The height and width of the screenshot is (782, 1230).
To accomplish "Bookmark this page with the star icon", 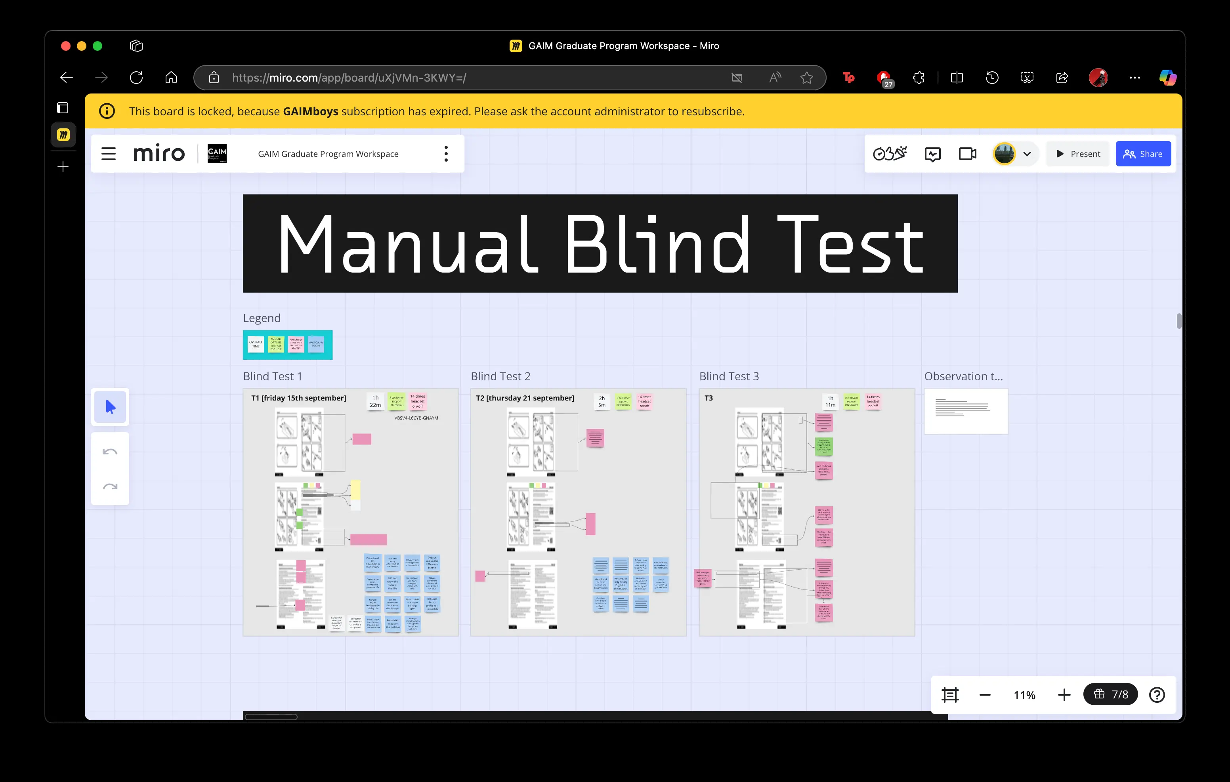I will point(806,78).
